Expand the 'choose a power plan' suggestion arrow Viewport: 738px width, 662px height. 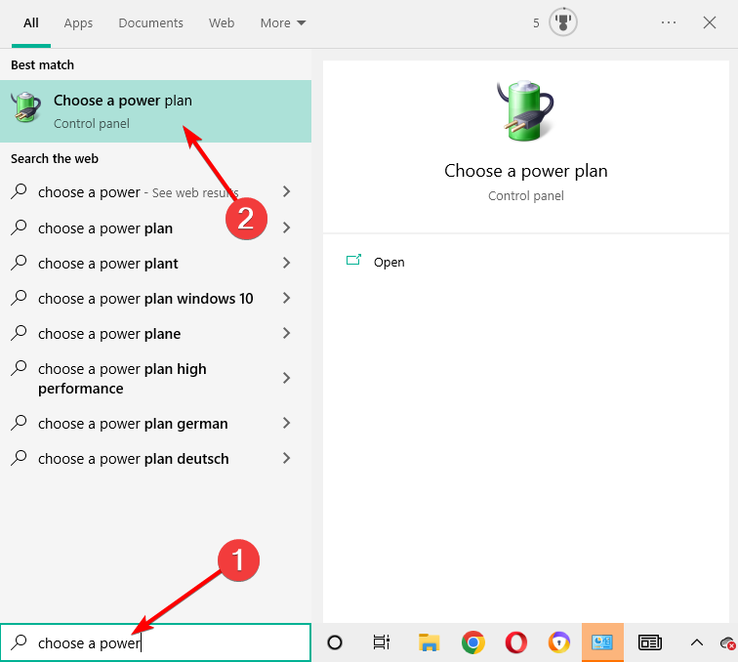pyautogui.click(x=286, y=228)
